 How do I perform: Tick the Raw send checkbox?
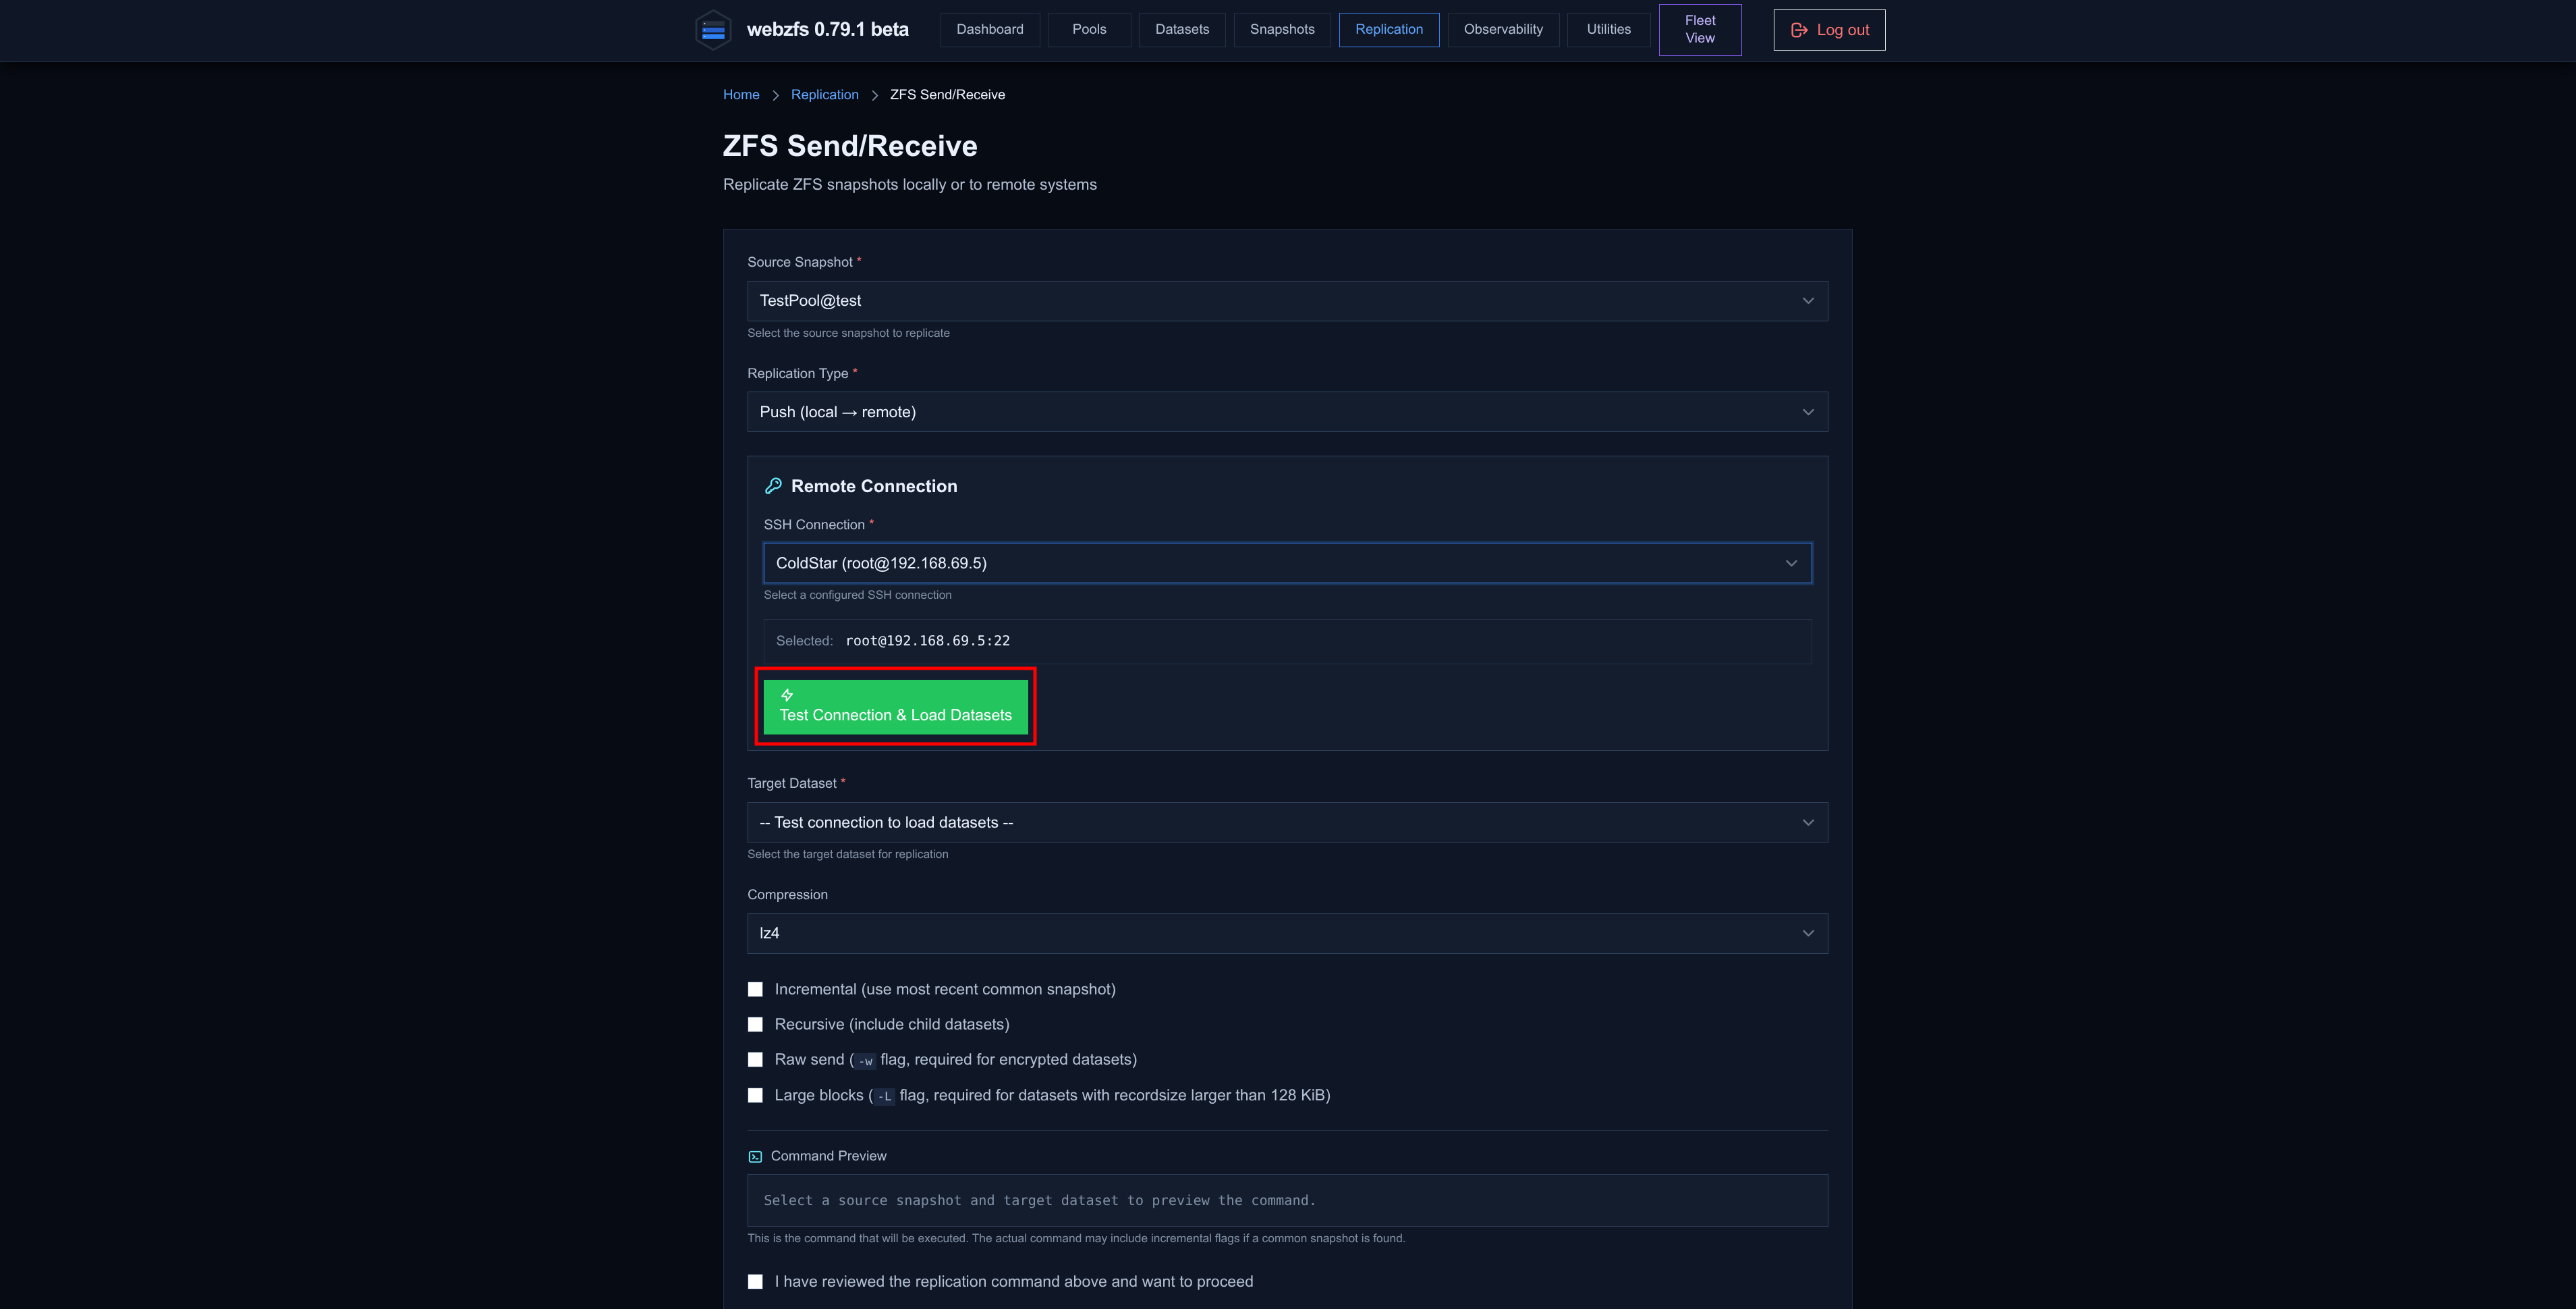click(755, 1060)
